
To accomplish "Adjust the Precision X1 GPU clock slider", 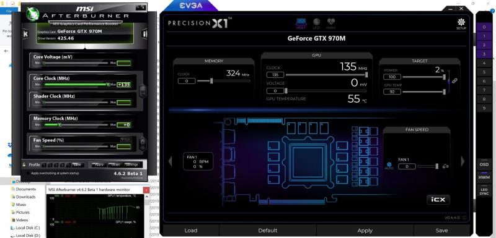I will click(x=327, y=75).
